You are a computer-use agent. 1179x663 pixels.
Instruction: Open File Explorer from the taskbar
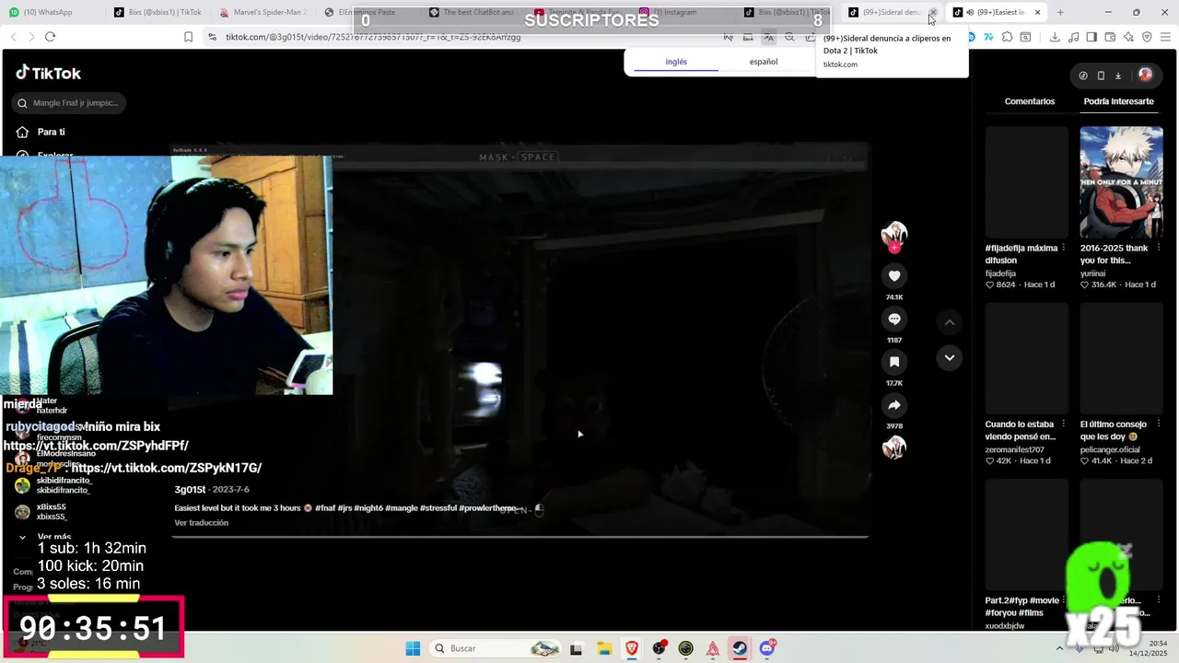click(604, 648)
